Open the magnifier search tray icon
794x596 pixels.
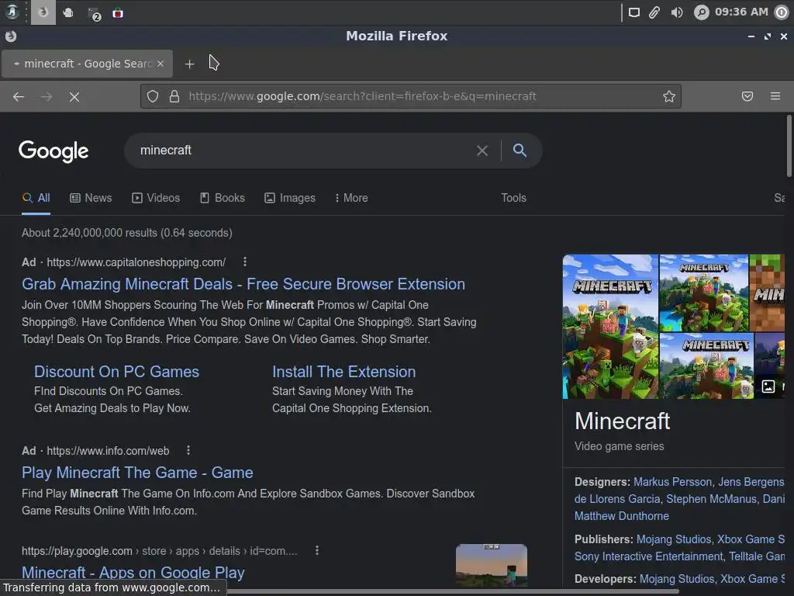point(701,12)
